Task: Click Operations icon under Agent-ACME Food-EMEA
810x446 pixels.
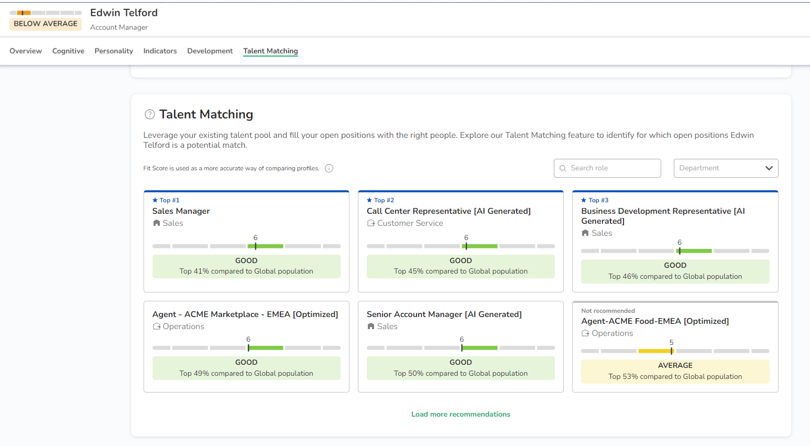Action: click(x=585, y=333)
